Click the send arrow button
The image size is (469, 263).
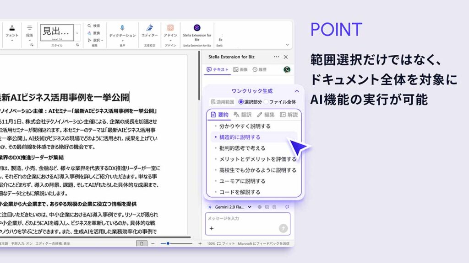283,228
